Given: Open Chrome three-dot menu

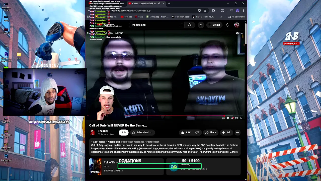Looking at the screenshot, I should point(243,11).
